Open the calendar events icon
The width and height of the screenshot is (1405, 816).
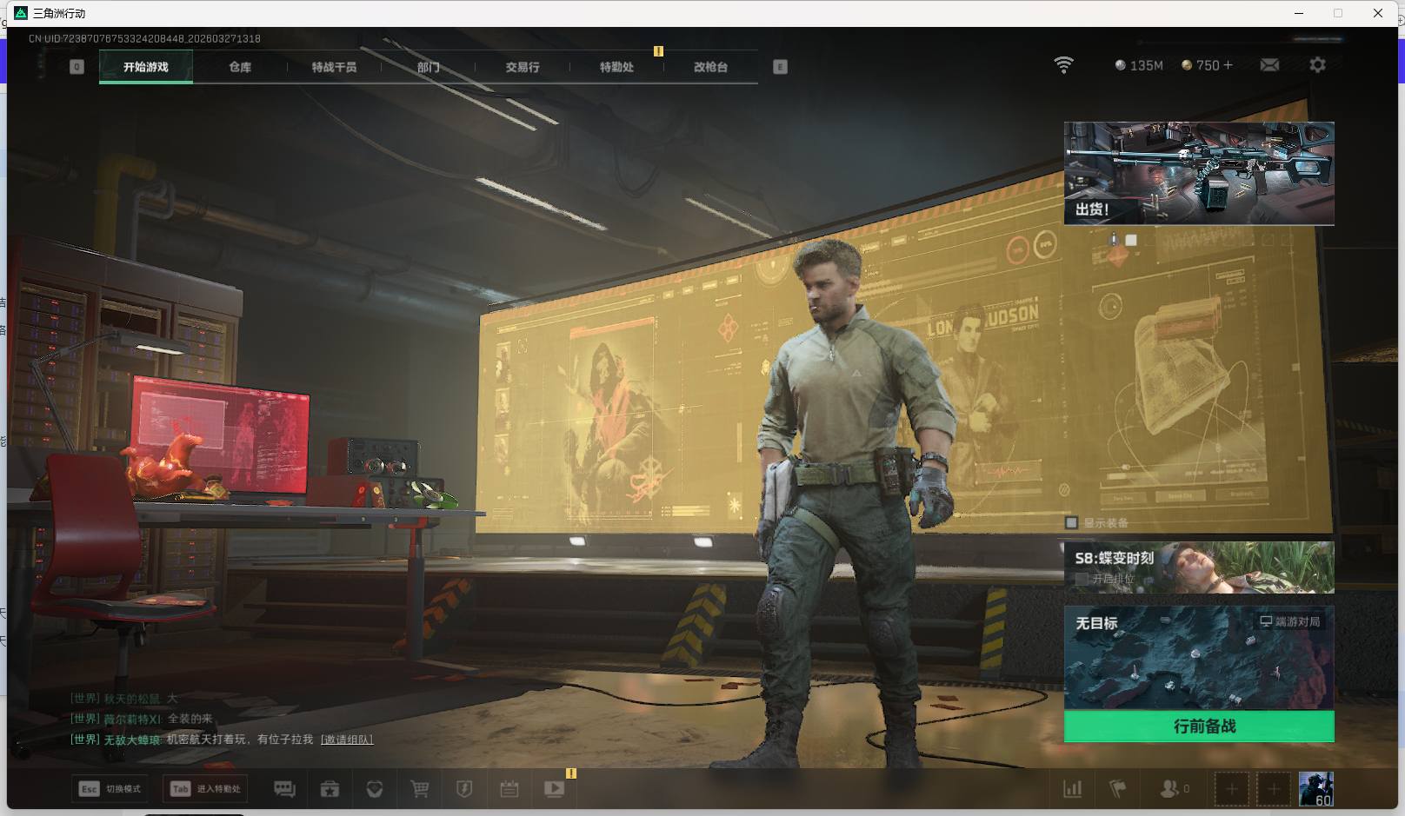509,789
